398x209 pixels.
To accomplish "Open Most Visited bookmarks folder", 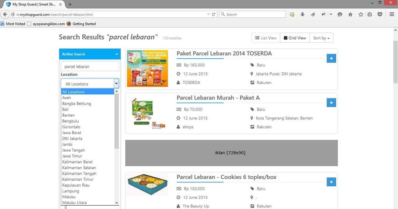I will (13, 24).
